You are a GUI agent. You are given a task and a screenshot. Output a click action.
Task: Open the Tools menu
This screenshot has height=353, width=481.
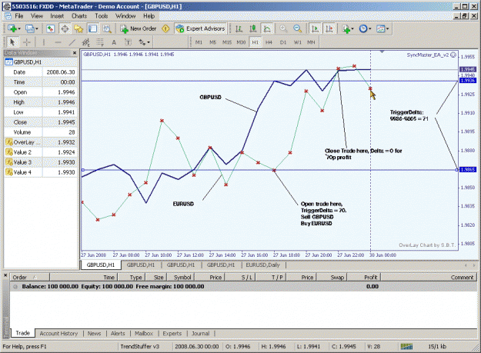coord(102,16)
